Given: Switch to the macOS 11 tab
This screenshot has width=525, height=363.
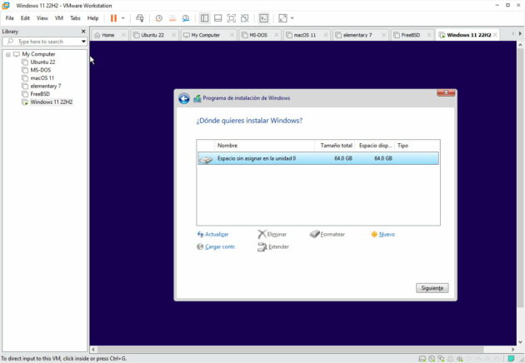Looking at the screenshot, I should [x=304, y=35].
